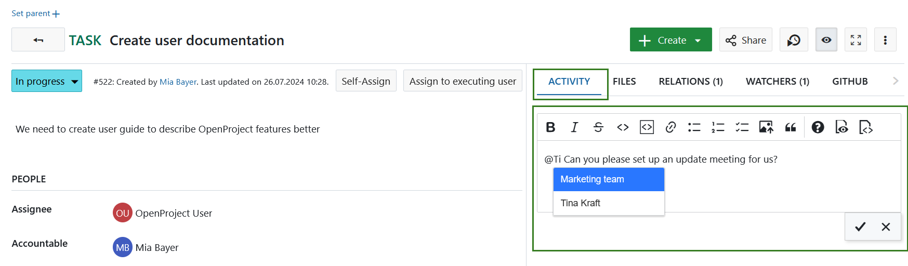Insert a block quote
The height and width of the screenshot is (266, 908).
(x=790, y=127)
